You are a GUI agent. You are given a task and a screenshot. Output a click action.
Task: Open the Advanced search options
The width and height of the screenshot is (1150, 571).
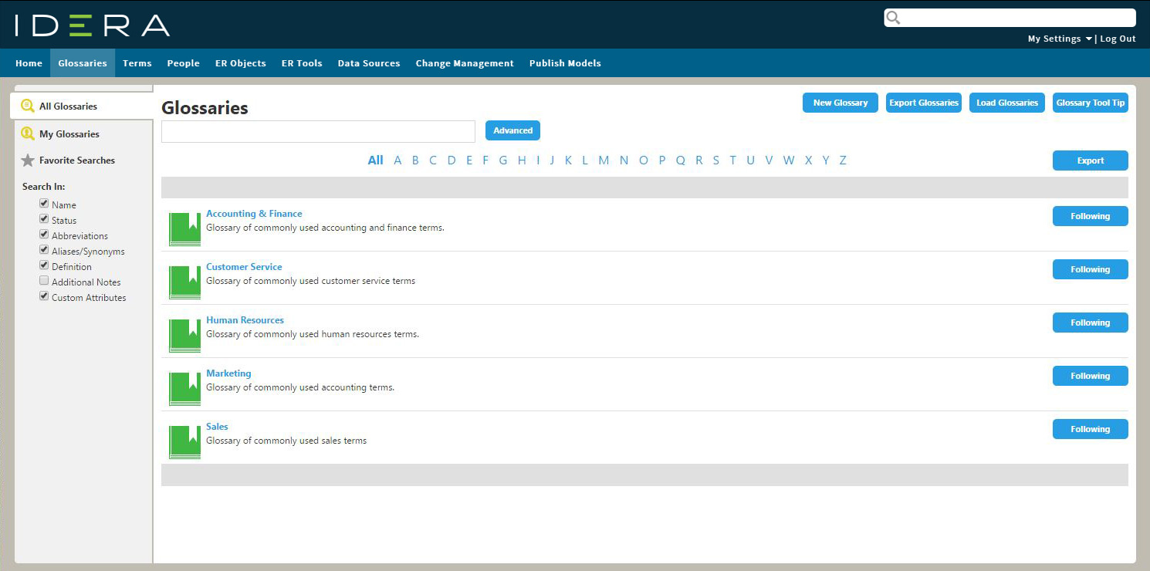(512, 130)
